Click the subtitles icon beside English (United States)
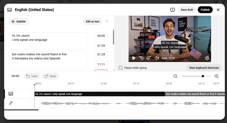 tap(10, 10)
